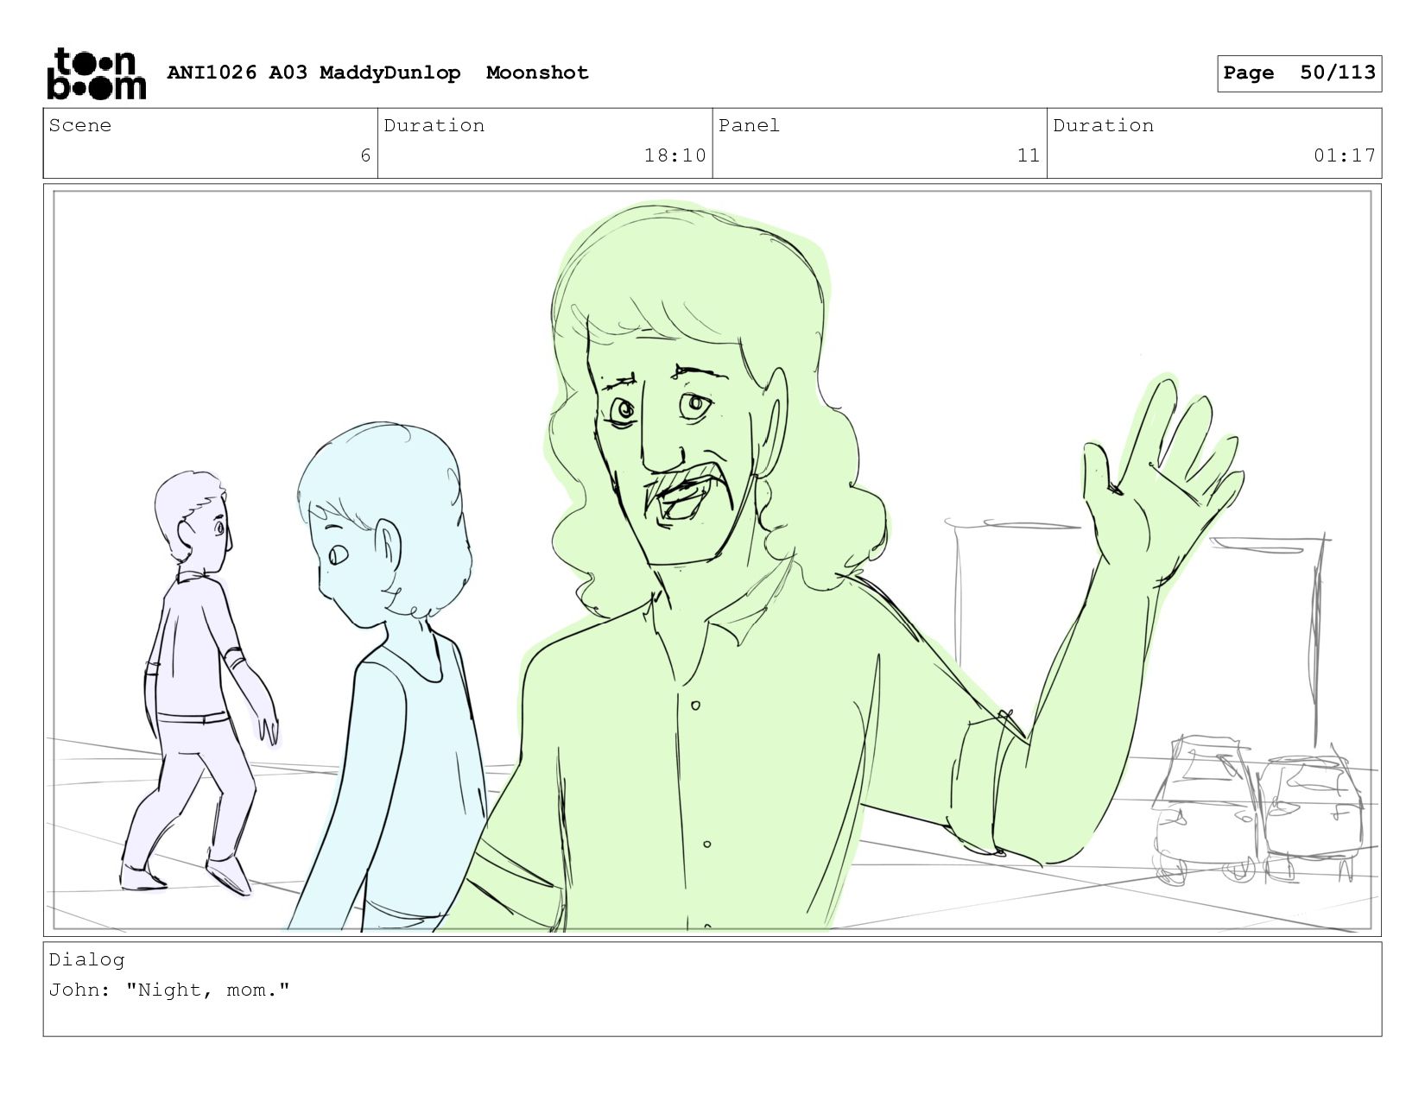The image size is (1425, 1101).
Task: Select the dialog line 'John: "Night, mom."'
Action: click(x=169, y=990)
